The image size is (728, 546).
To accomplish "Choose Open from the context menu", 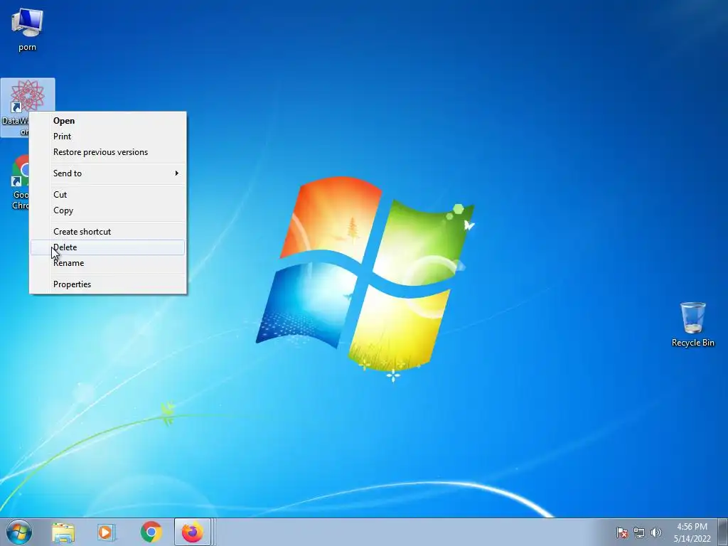I will tap(108, 121).
